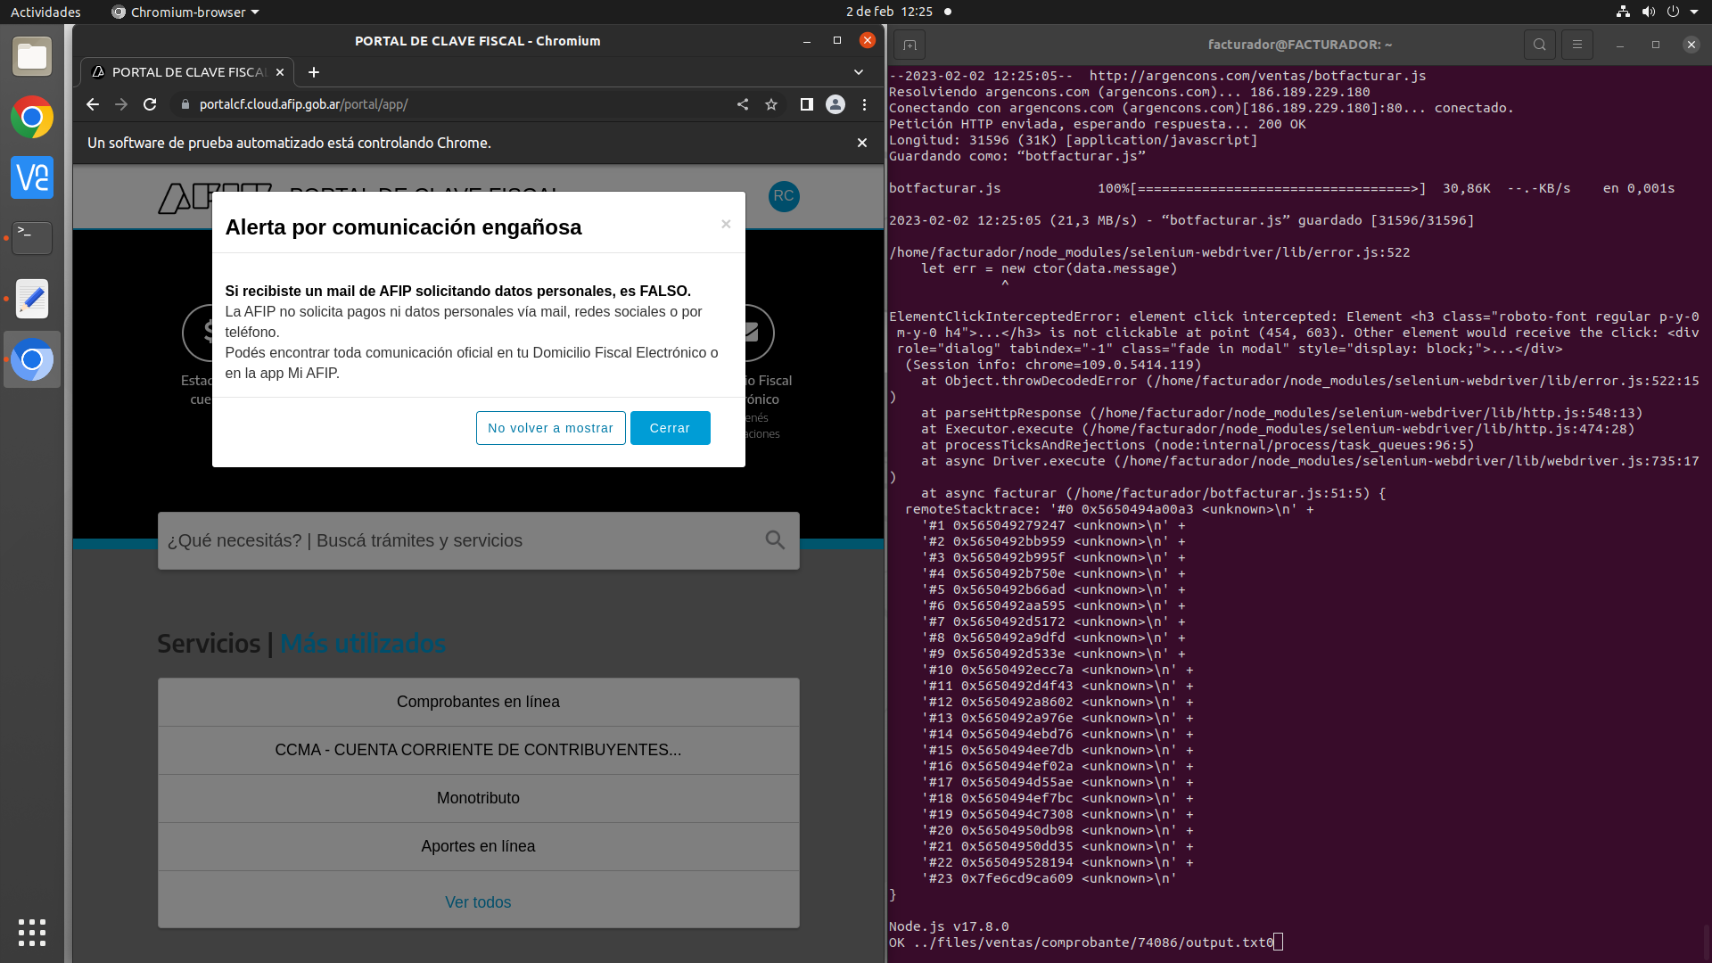Click "Más utilizados" heading text

click(x=362, y=643)
